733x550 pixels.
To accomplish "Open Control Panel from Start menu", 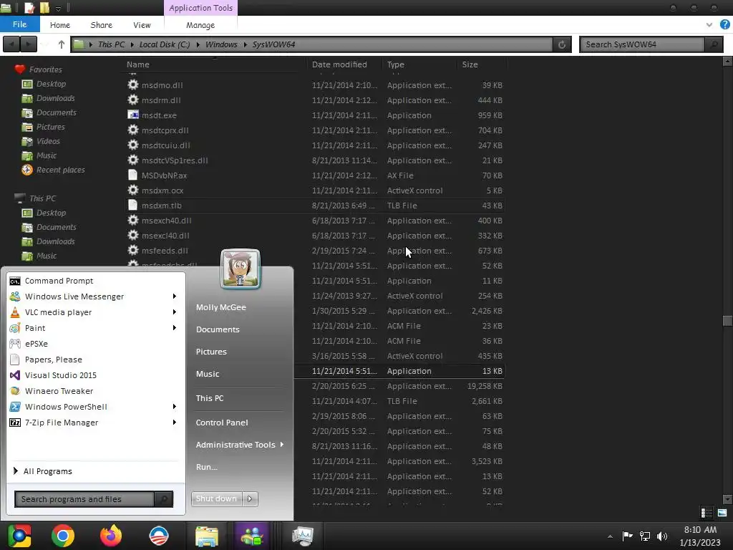I will coord(222,423).
